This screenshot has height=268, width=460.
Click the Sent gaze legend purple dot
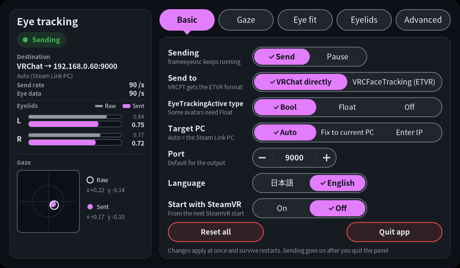coord(90,207)
